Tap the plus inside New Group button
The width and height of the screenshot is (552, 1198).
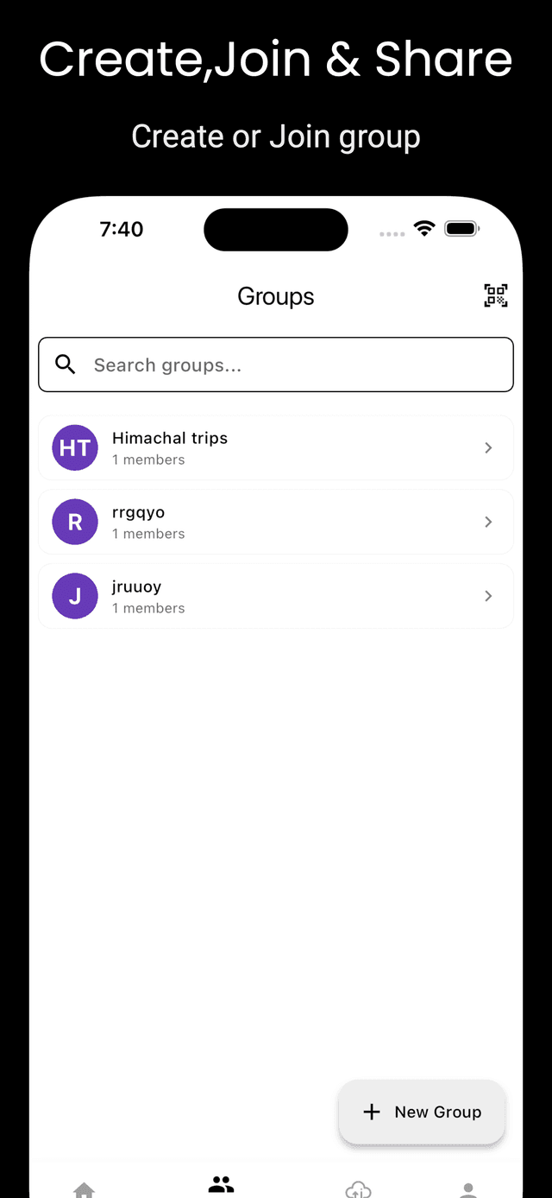coord(372,1112)
